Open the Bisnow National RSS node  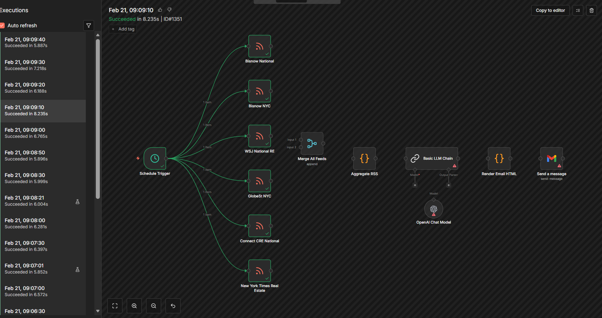260,46
